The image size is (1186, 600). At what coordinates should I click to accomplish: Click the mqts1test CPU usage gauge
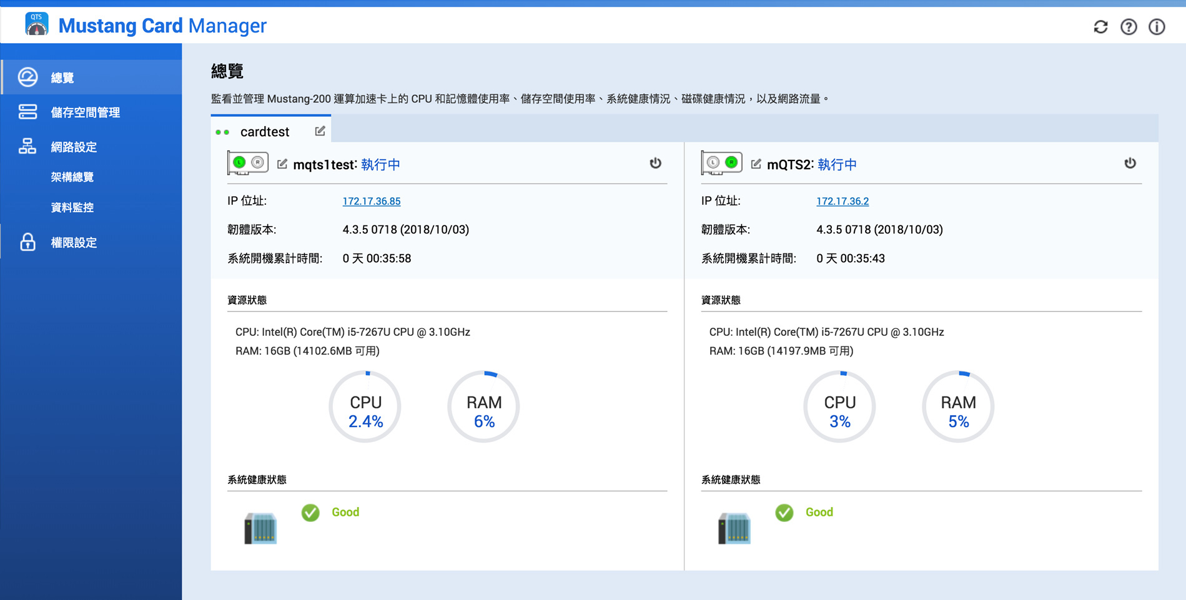pyautogui.click(x=365, y=407)
